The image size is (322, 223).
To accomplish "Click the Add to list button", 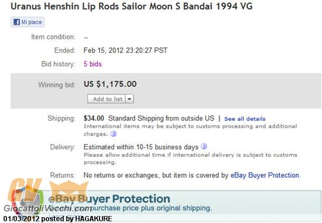I will [x=107, y=99].
